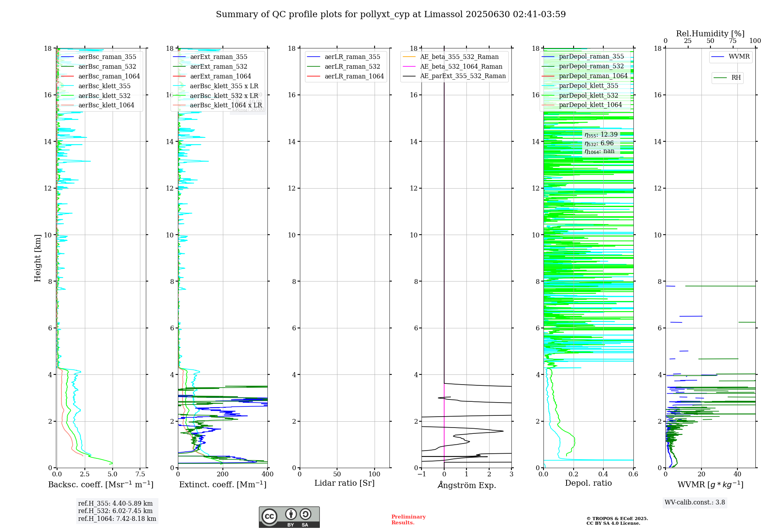Select aerLR_raman_355 legend entry

[344, 57]
